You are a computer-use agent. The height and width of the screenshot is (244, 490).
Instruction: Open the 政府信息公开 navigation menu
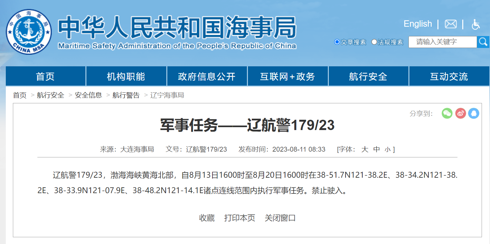pos(207,76)
